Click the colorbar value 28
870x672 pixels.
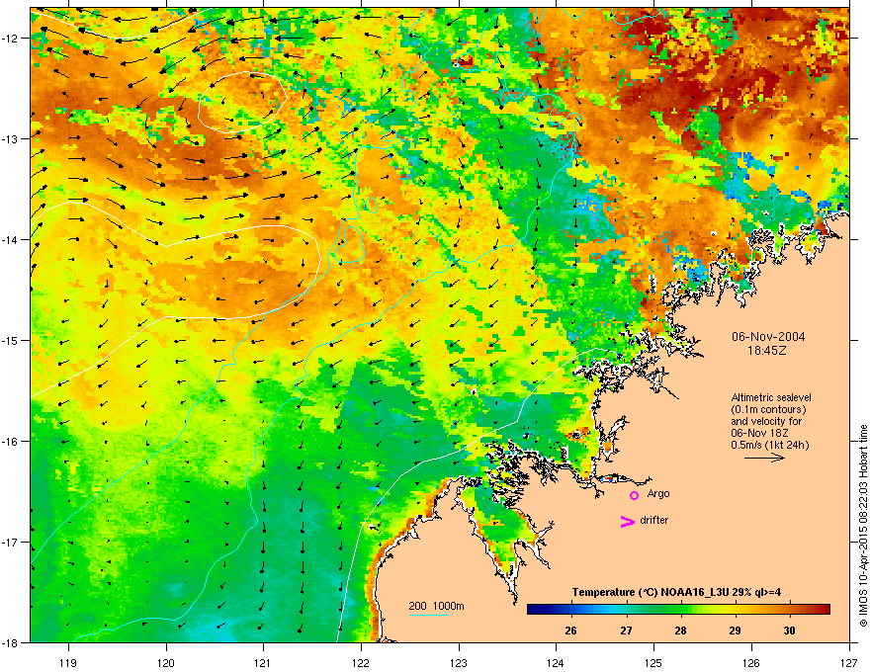(680, 630)
